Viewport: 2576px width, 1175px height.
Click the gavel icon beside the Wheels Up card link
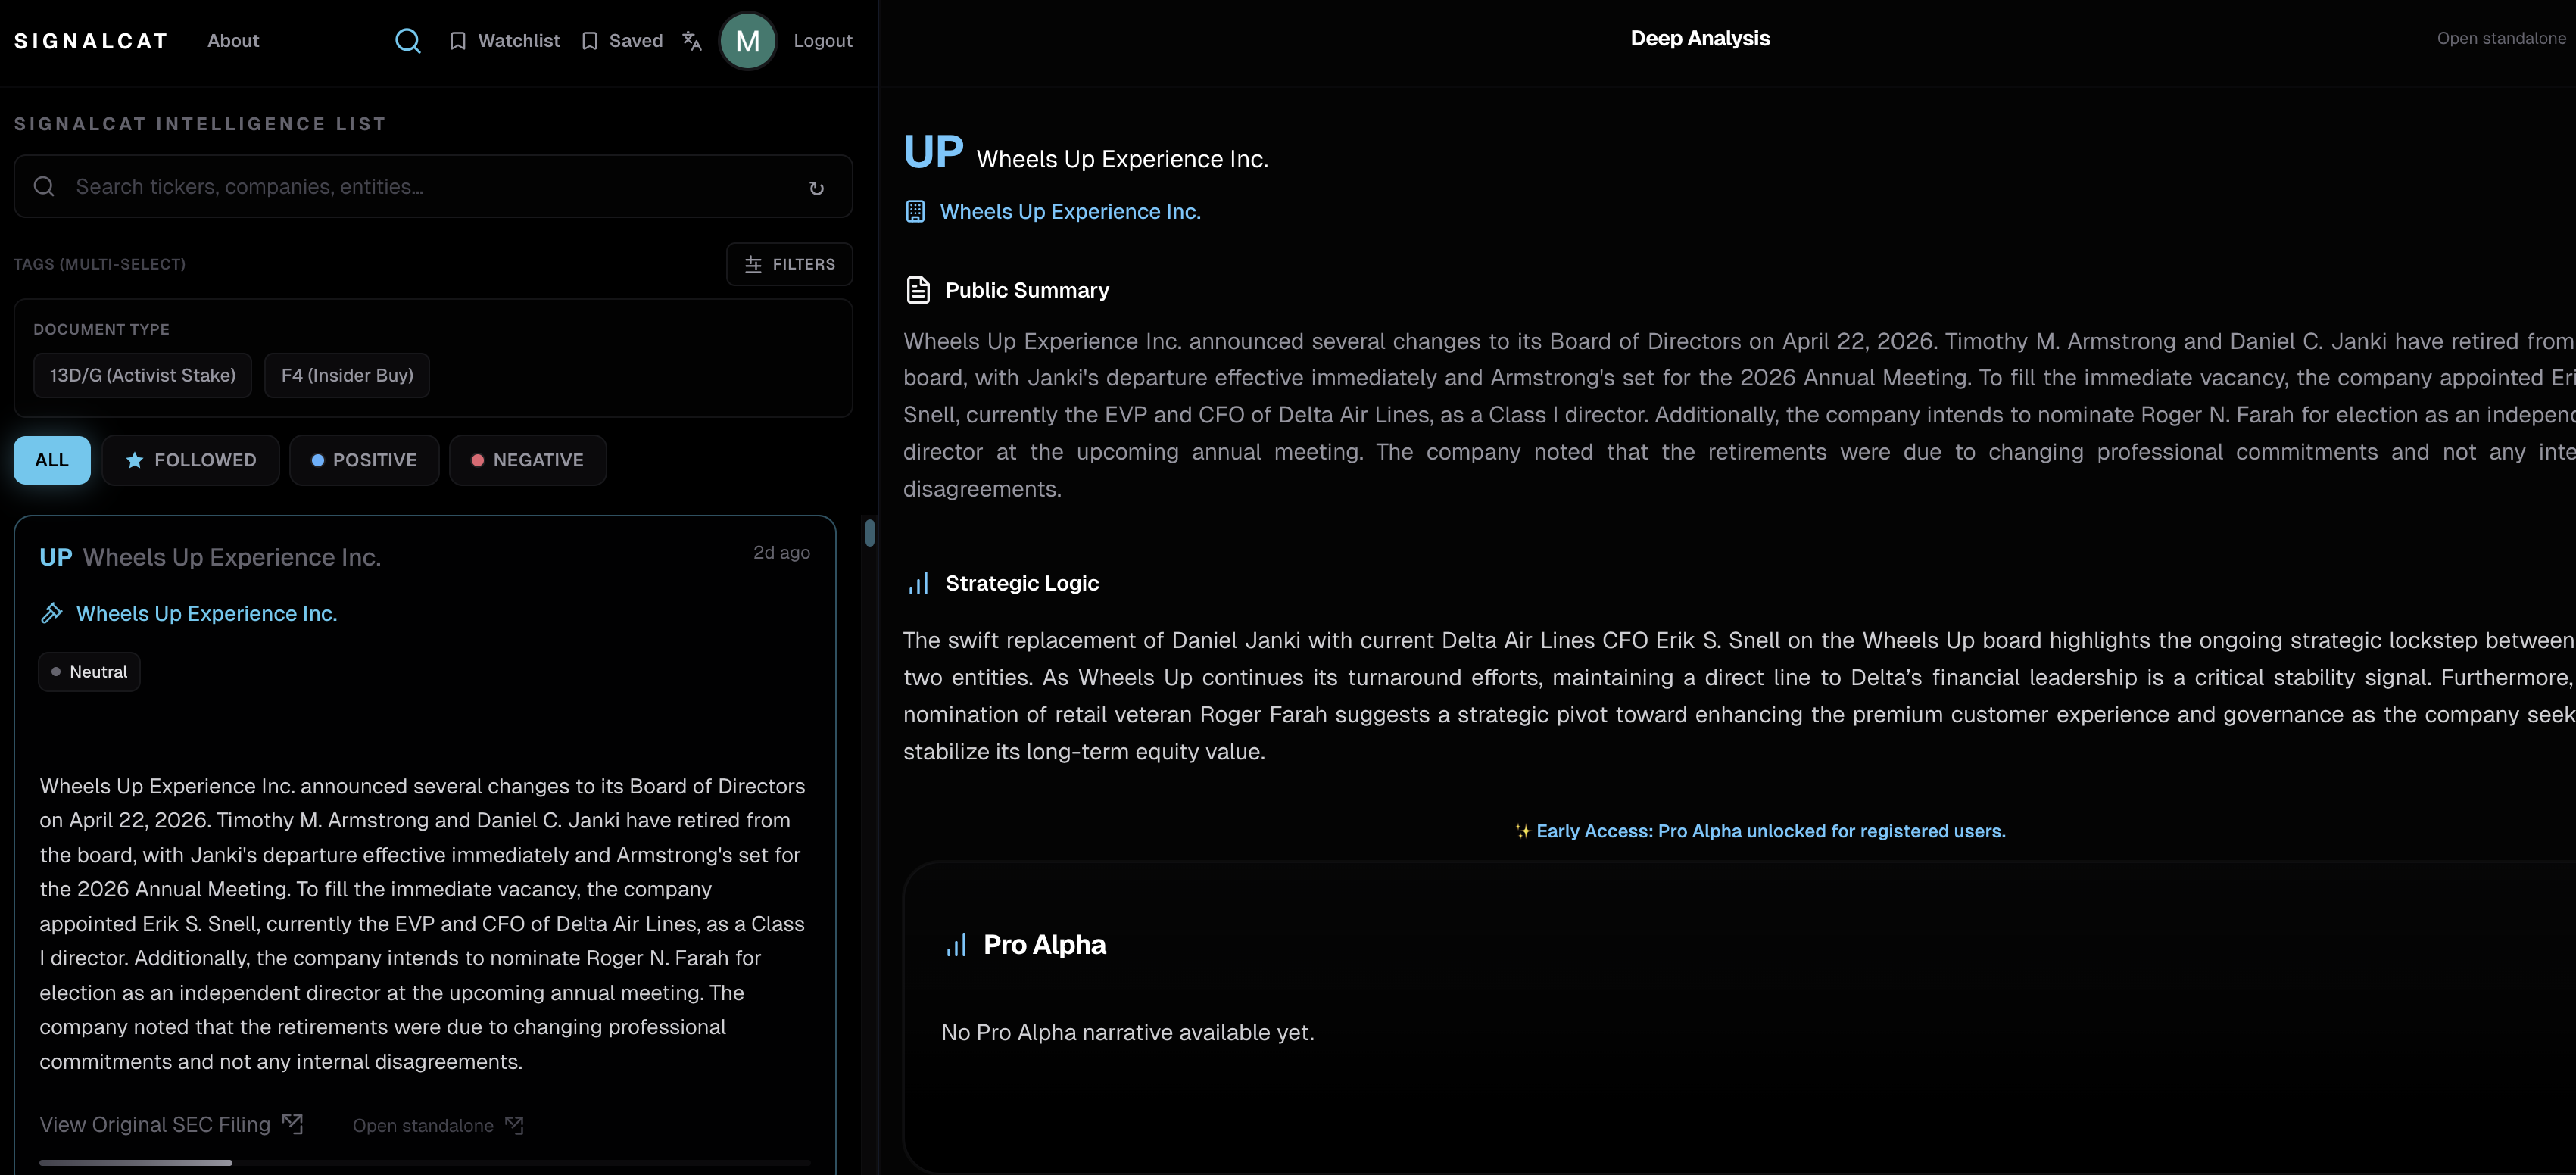pyautogui.click(x=52, y=613)
